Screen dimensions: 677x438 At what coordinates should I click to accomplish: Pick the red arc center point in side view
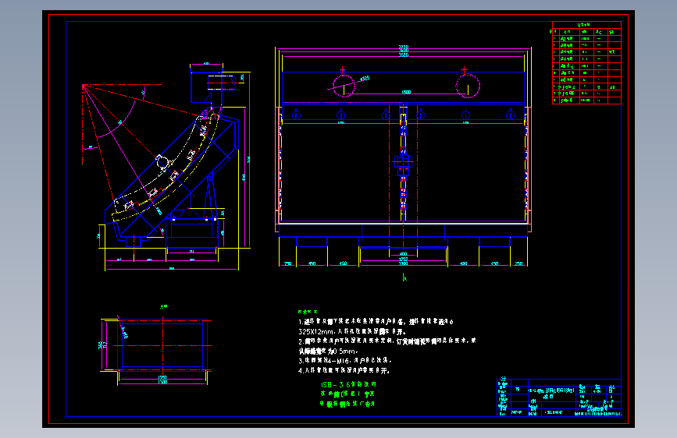tap(83, 85)
